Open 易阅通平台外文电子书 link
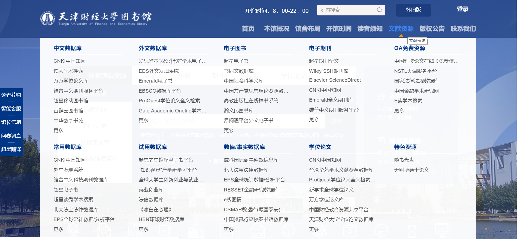Image resolution: width=517 pixels, height=239 pixels. point(249,121)
